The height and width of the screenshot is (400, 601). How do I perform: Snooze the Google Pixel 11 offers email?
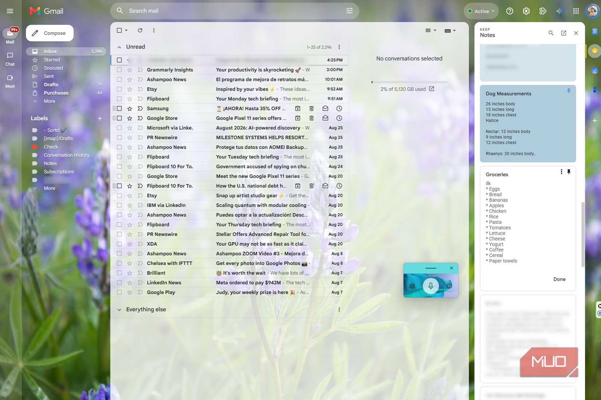(339, 118)
